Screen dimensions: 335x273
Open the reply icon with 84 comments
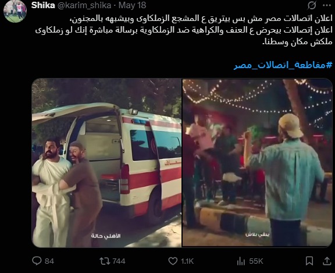[37, 261]
